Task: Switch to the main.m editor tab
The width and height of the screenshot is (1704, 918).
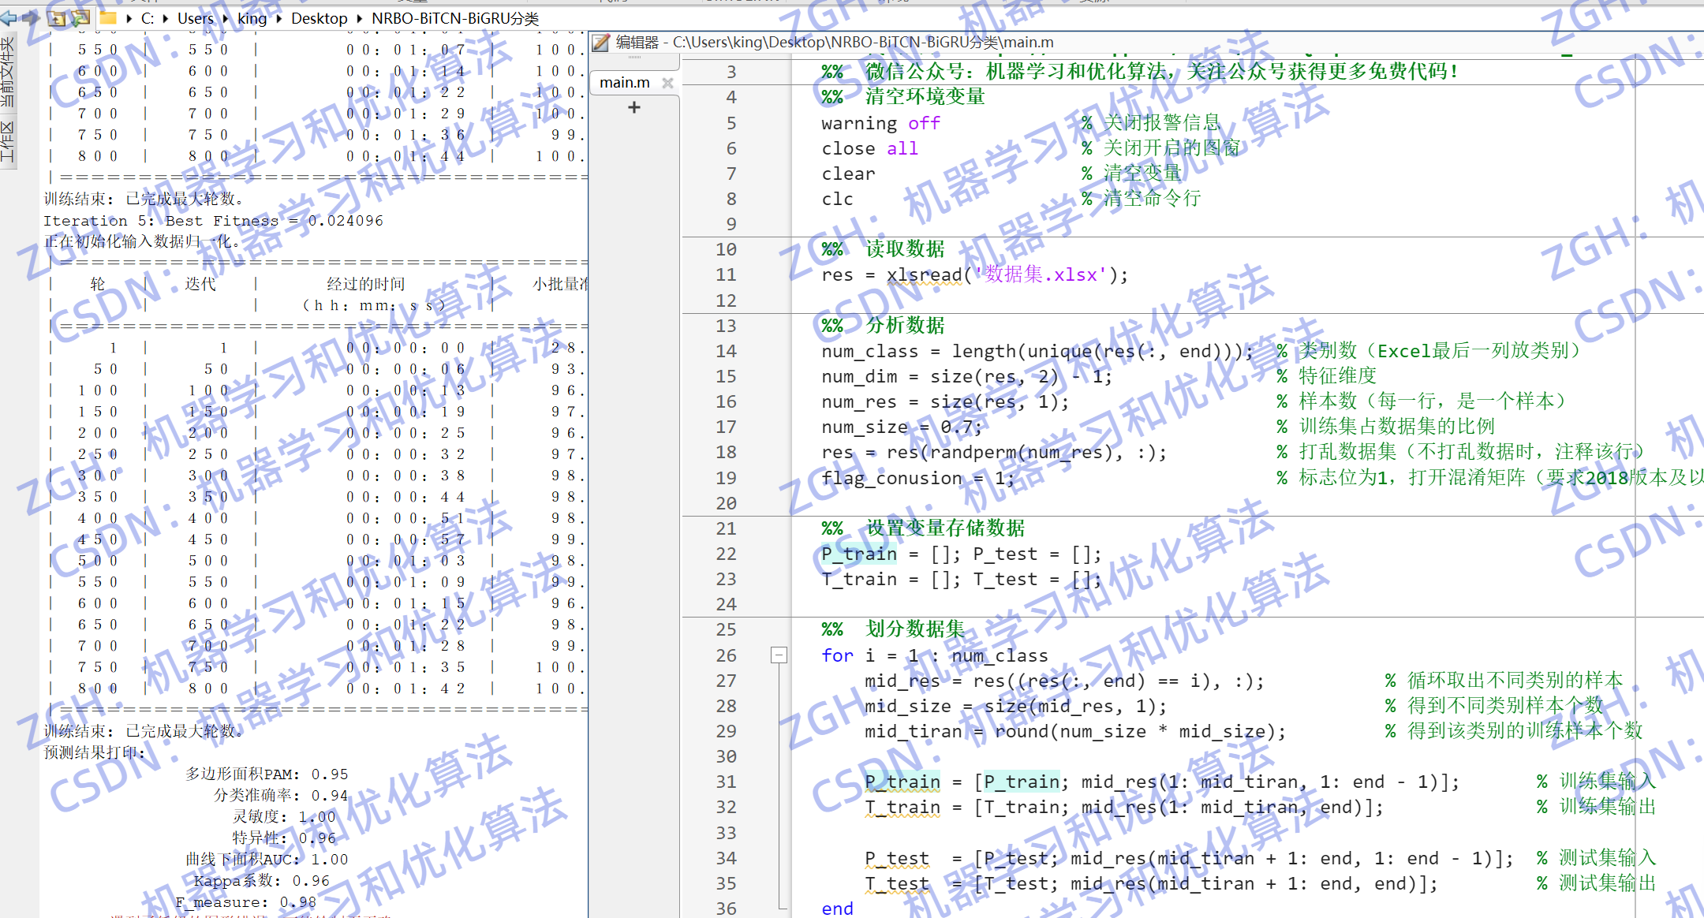Action: (624, 83)
